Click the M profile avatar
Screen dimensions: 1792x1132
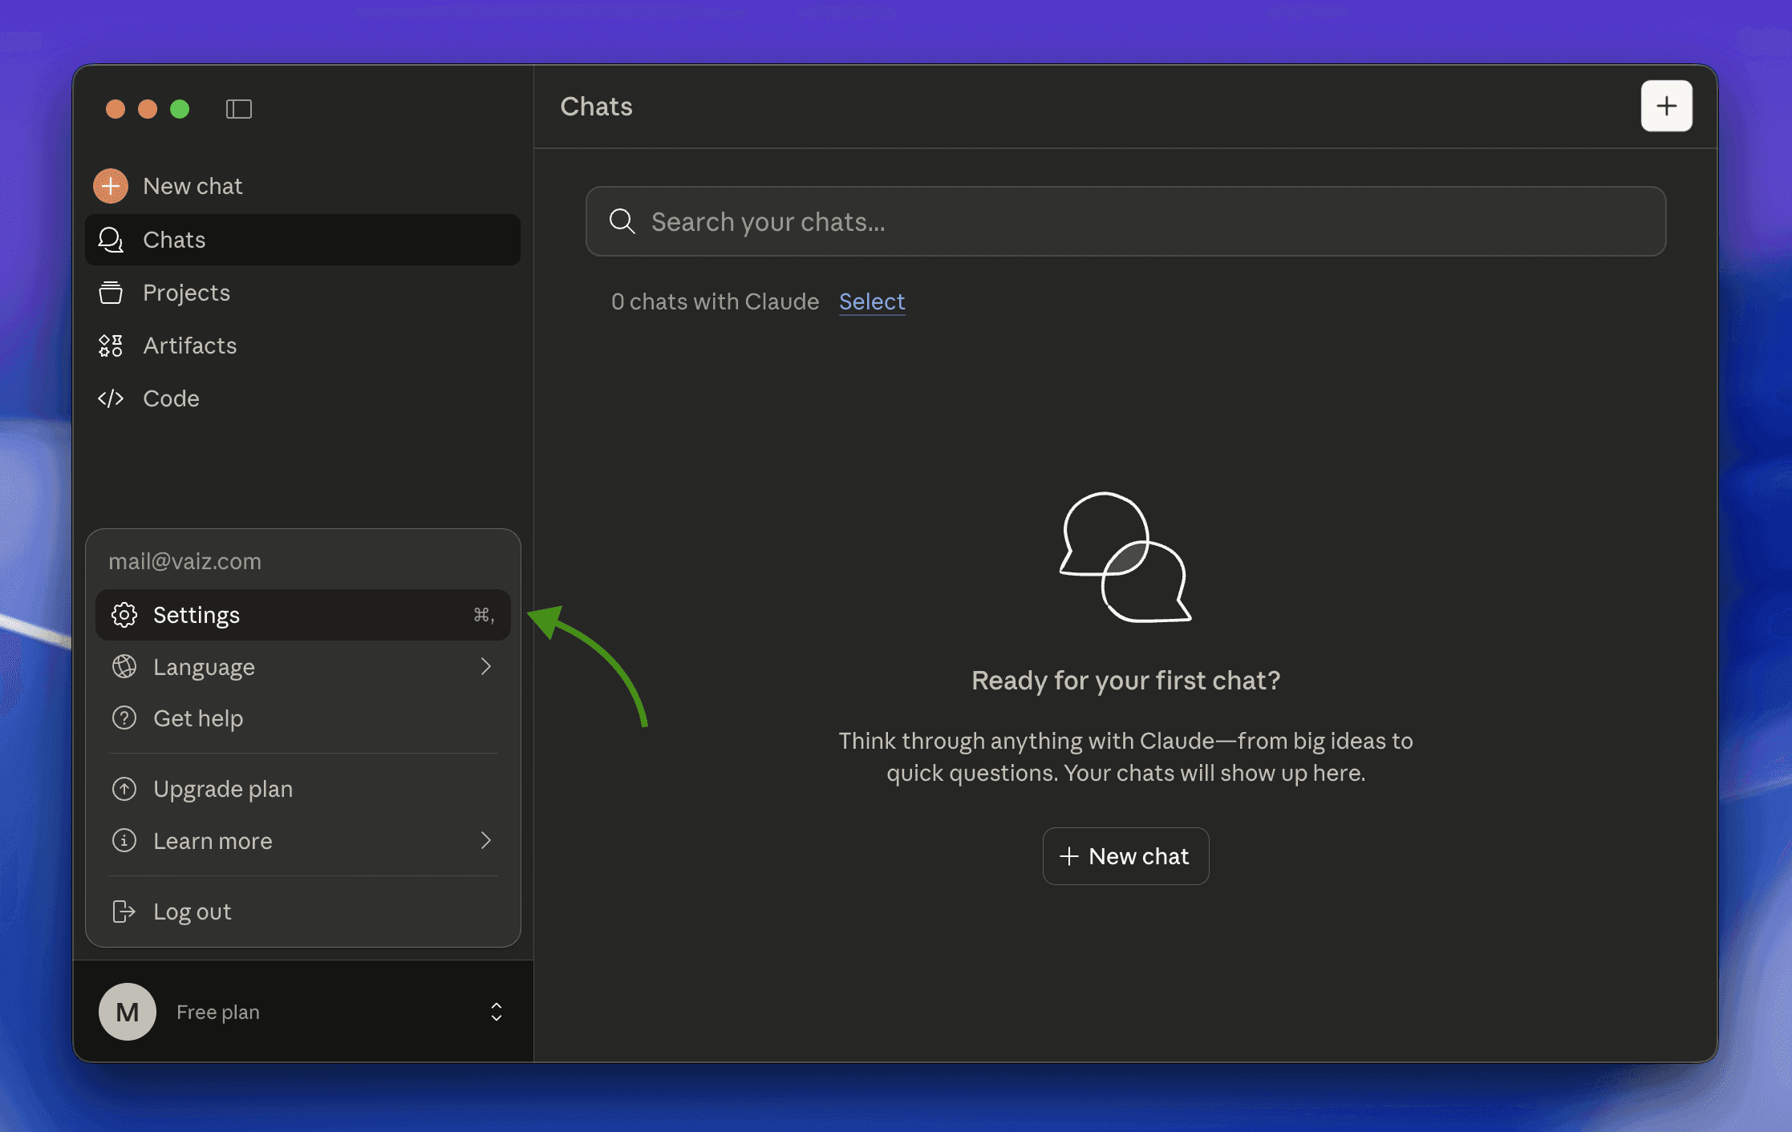[x=128, y=1012]
